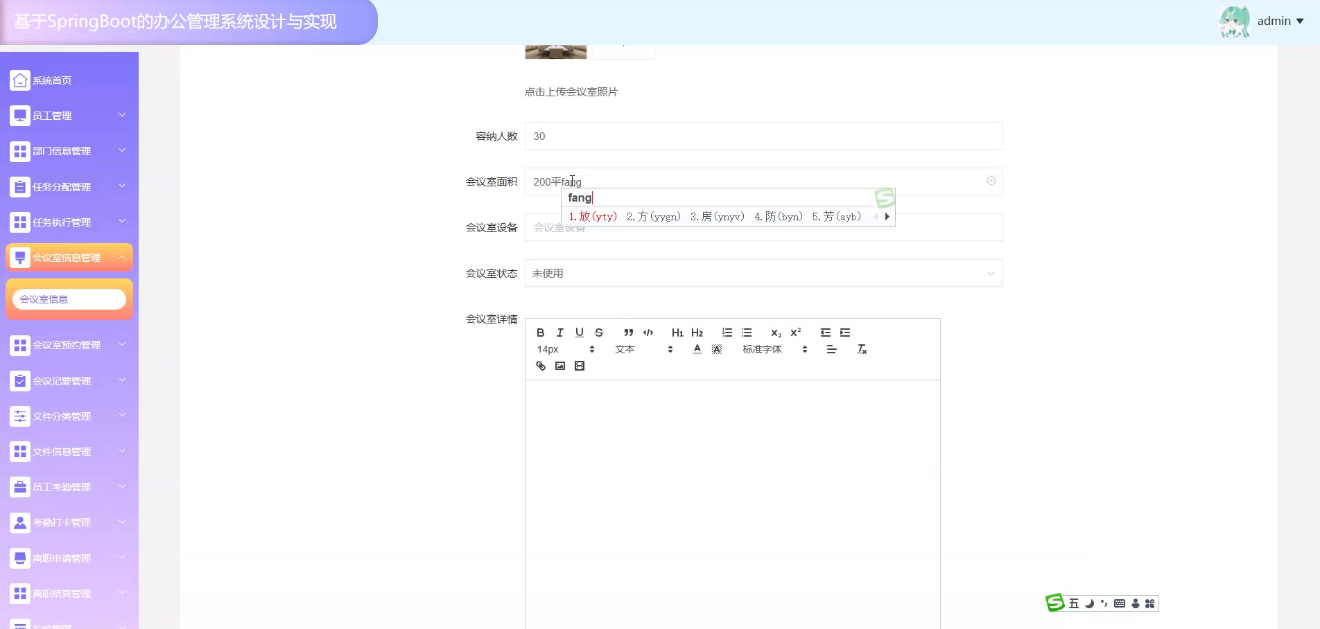Image resolution: width=1320 pixels, height=629 pixels.
Task: Toggle the ordered list formatting
Action: pyautogui.click(x=727, y=333)
